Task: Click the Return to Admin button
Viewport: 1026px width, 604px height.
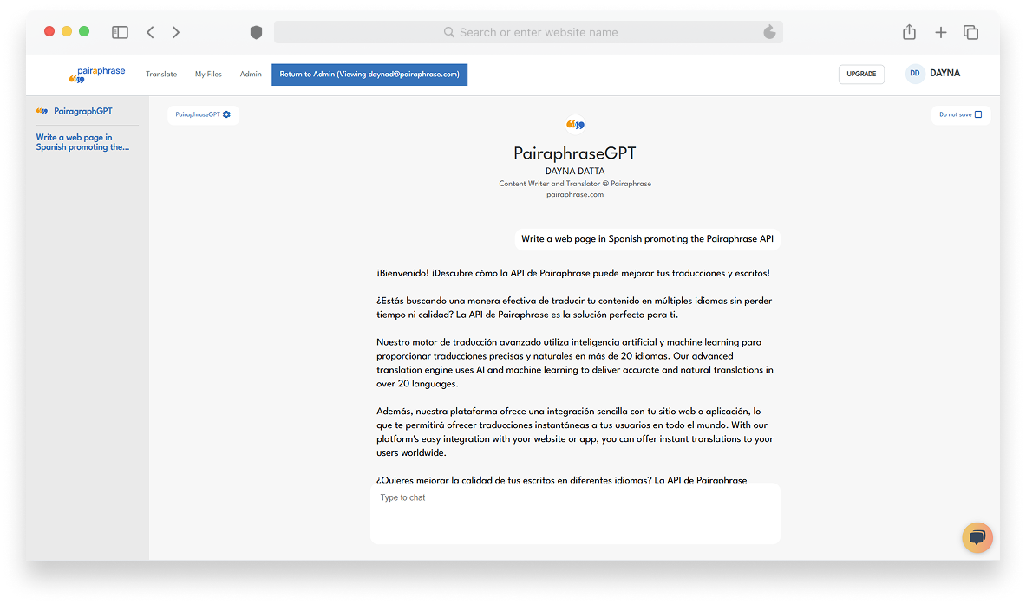Action: [x=369, y=75]
